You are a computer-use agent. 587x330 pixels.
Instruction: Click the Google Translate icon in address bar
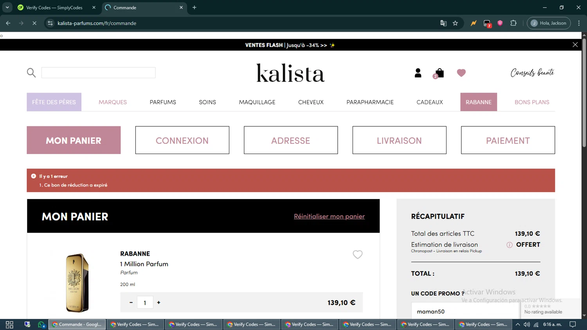coord(443,23)
